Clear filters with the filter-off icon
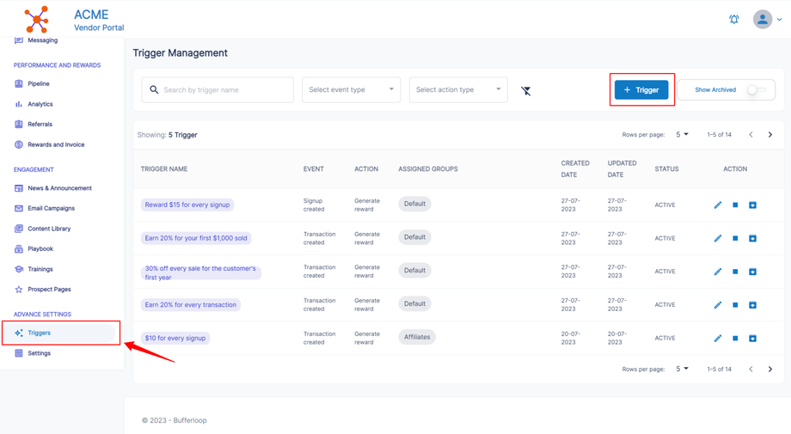791x434 pixels. click(x=526, y=90)
